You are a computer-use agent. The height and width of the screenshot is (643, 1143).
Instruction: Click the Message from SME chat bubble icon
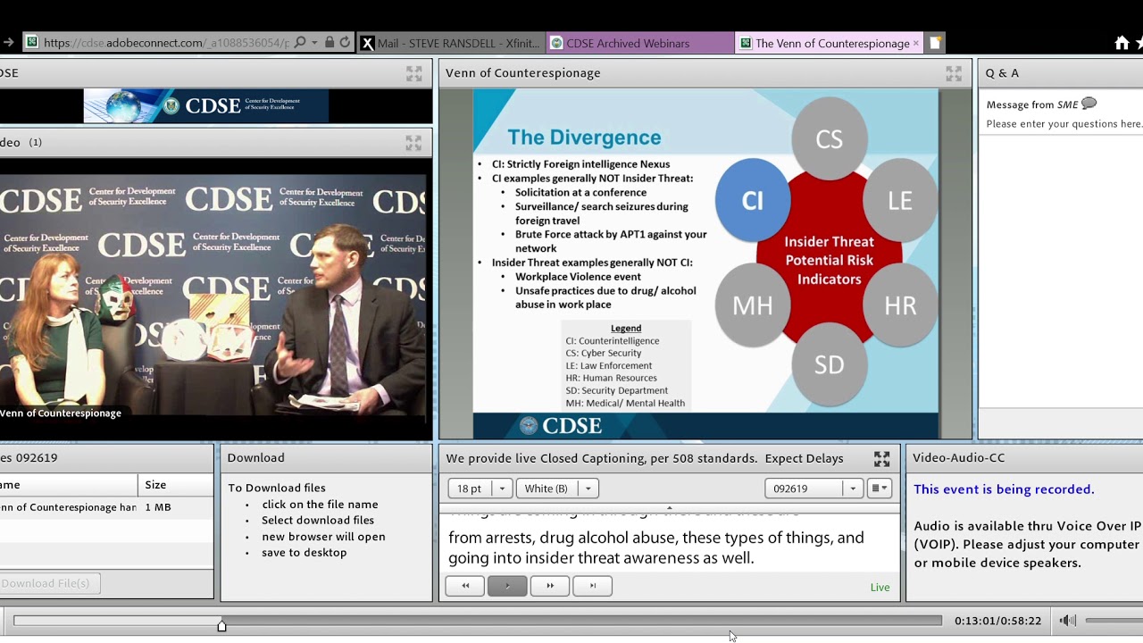(x=1089, y=104)
